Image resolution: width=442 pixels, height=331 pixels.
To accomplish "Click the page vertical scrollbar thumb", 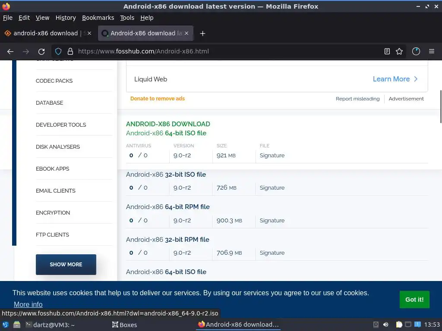I will tap(441, 107).
